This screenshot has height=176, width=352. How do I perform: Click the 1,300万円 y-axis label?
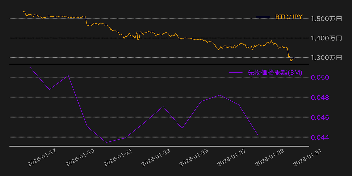click(x=326, y=57)
